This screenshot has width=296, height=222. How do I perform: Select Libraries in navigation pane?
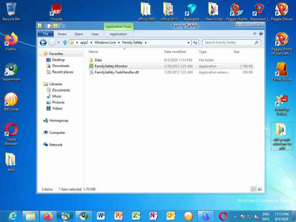click(x=56, y=84)
